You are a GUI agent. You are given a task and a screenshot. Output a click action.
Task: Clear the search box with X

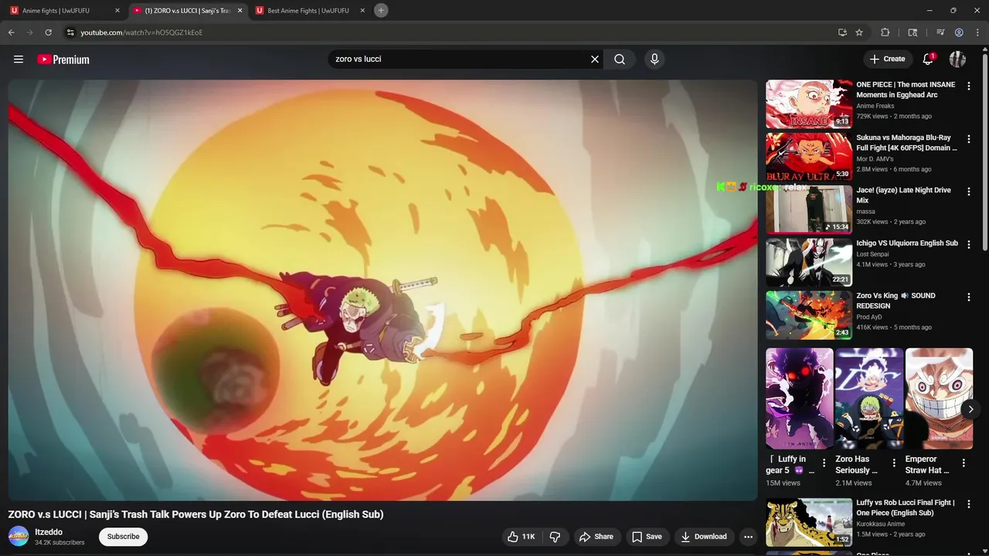(x=595, y=59)
